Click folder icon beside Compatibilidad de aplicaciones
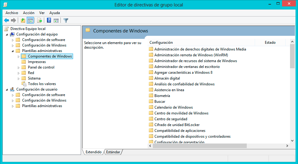Viewport: 298px width, 164px height. click(x=151, y=130)
